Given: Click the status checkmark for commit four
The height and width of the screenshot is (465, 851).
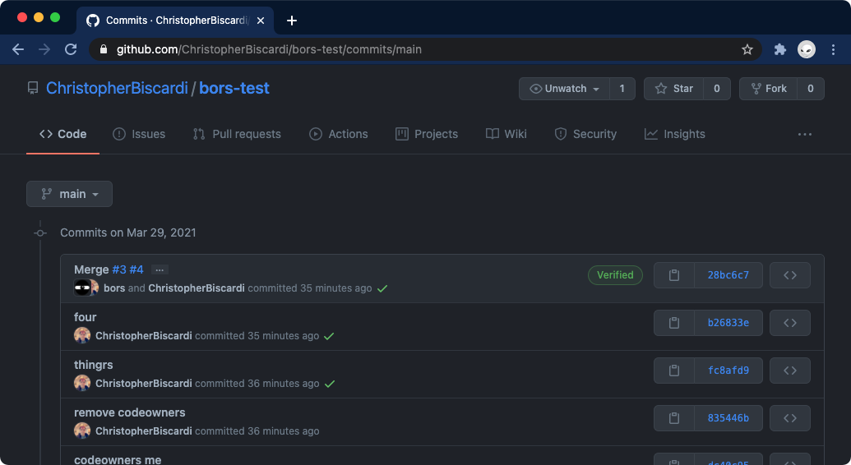Looking at the screenshot, I should pos(329,336).
